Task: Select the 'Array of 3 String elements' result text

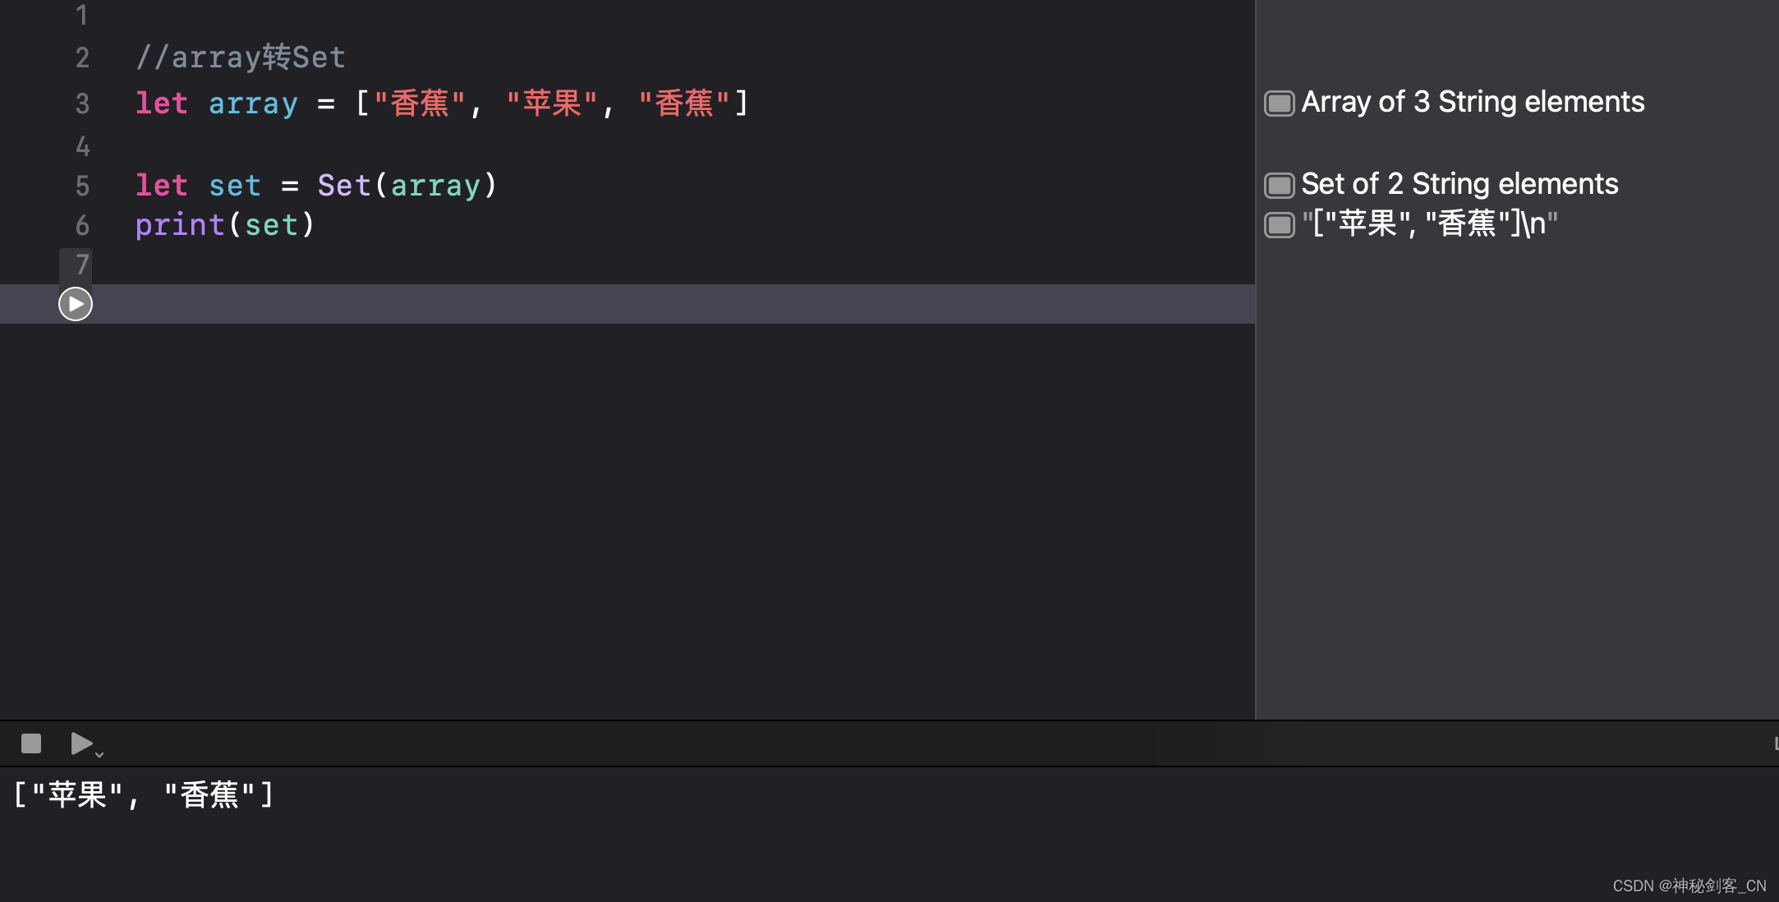Action: [x=1473, y=103]
